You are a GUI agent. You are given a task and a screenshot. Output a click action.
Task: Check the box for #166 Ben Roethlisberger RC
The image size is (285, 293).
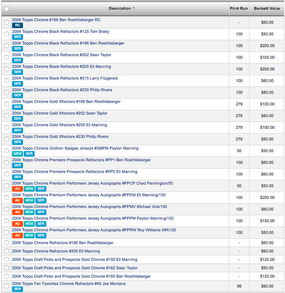coord(7,22)
